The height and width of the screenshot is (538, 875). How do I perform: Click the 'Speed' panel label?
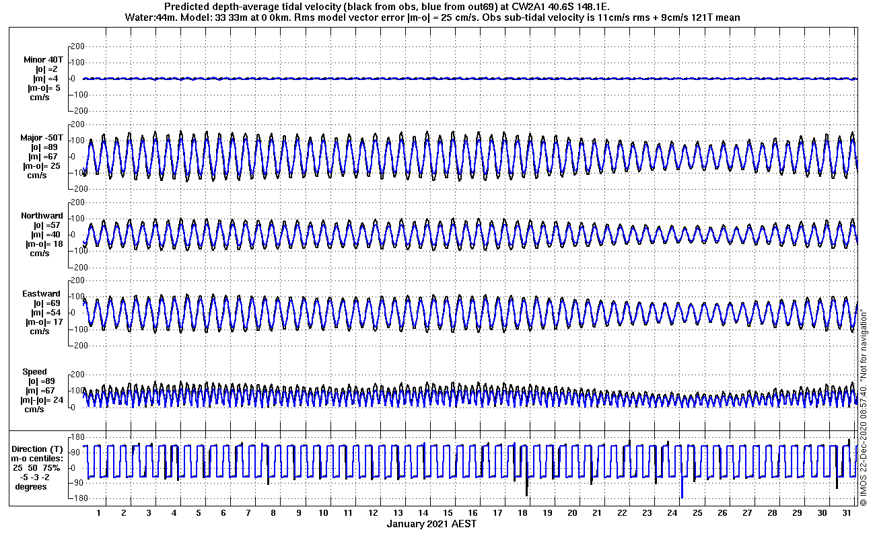(35, 372)
